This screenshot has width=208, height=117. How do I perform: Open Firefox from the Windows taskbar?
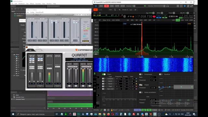(108, 114)
